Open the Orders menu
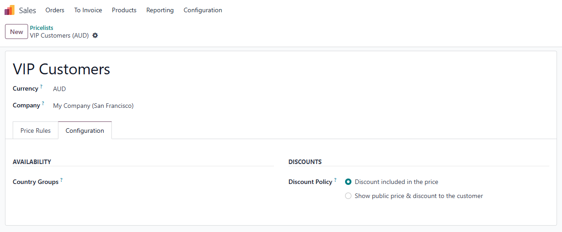The image size is (562, 232). point(55,10)
